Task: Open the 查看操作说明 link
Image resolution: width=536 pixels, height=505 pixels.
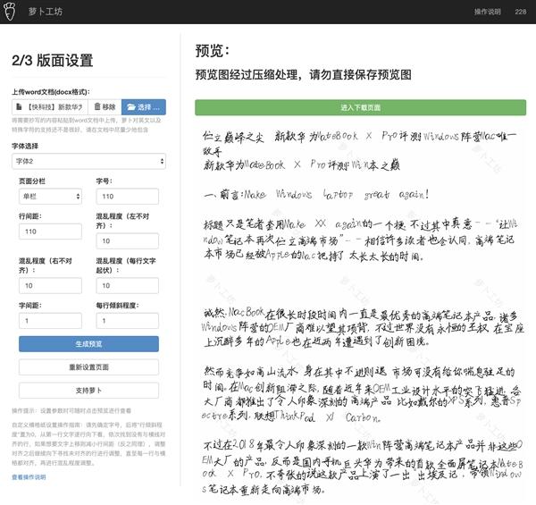Action: click(x=29, y=477)
